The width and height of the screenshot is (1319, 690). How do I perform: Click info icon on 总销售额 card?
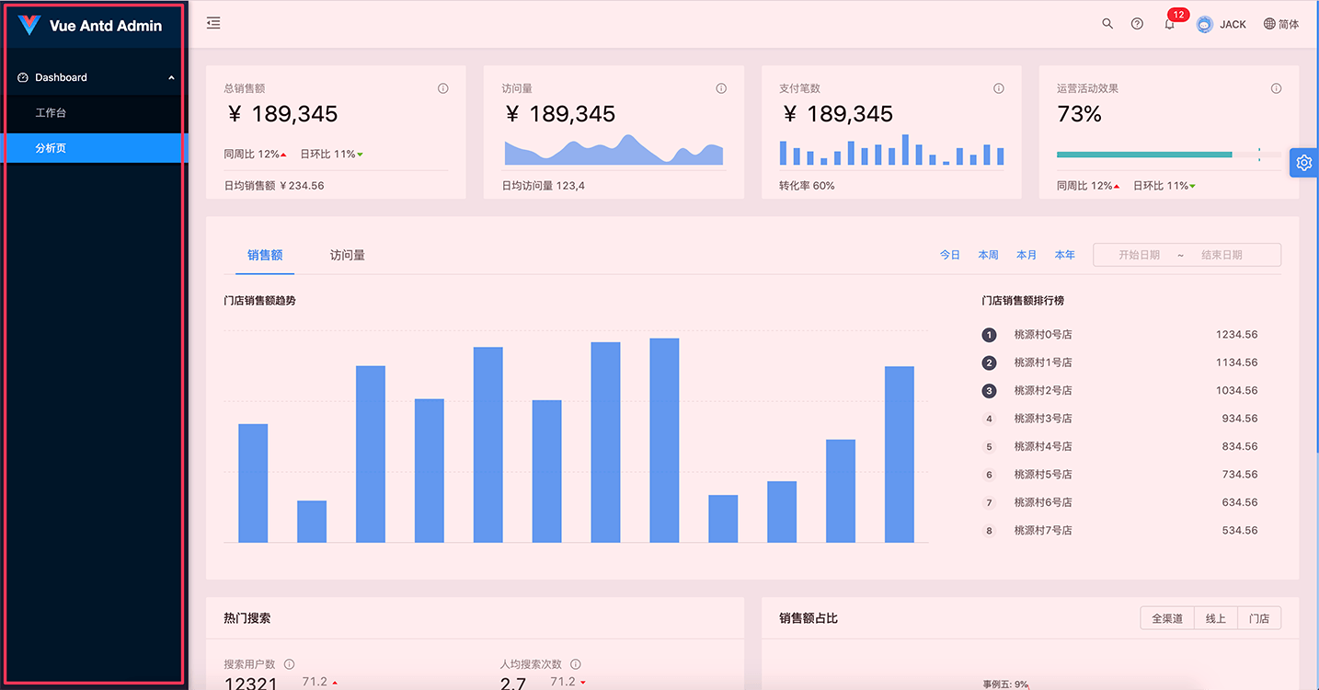tap(442, 89)
